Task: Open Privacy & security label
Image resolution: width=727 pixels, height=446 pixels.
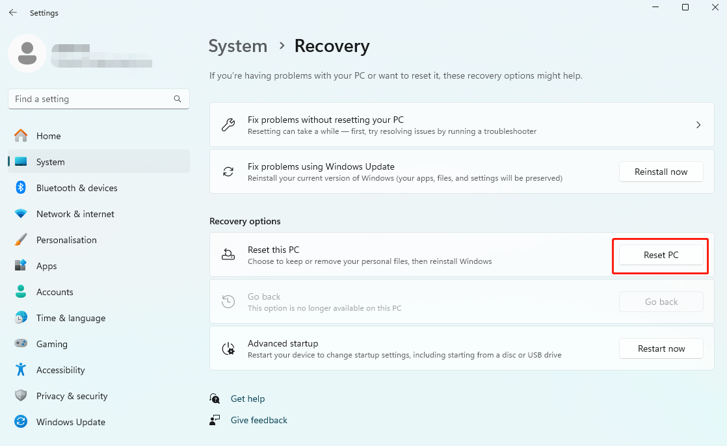Action: click(72, 396)
